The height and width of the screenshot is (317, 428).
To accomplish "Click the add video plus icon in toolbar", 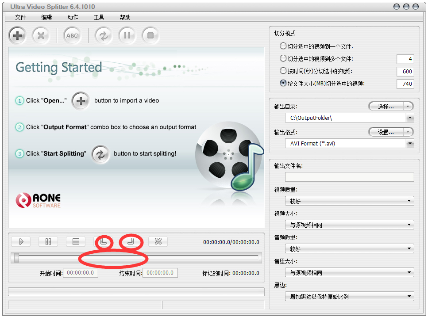I will (x=18, y=36).
